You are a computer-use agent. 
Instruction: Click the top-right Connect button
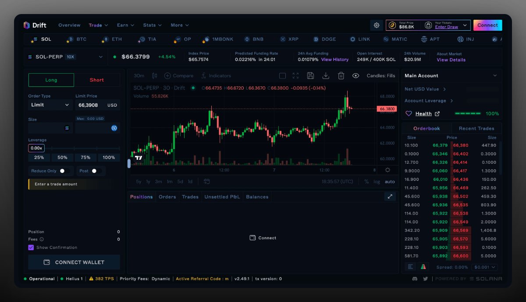[487, 25]
